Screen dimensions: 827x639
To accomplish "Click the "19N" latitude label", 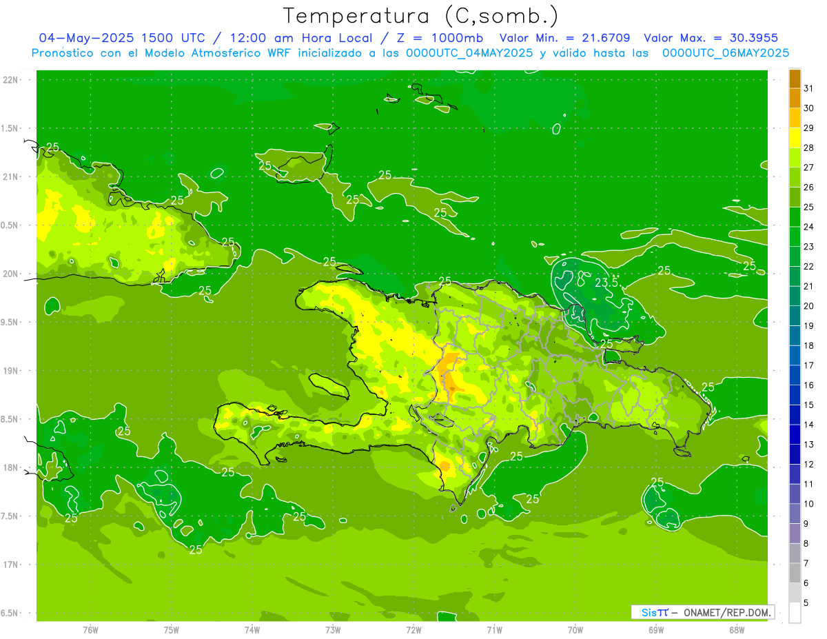I will pyautogui.click(x=10, y=370).
